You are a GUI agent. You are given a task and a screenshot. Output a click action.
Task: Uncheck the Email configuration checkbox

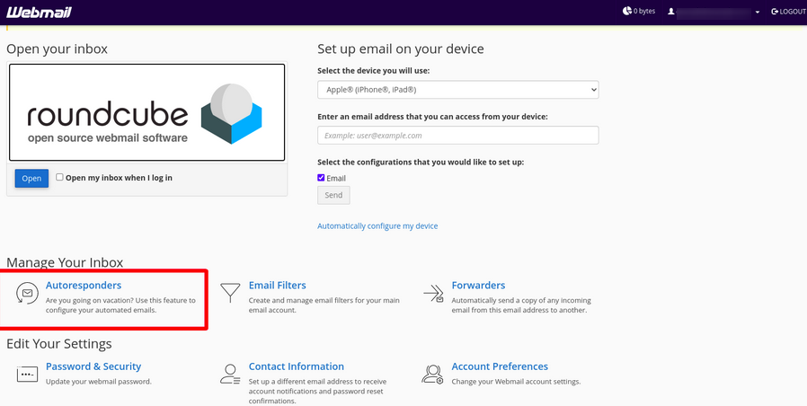(x=322, y=178)
